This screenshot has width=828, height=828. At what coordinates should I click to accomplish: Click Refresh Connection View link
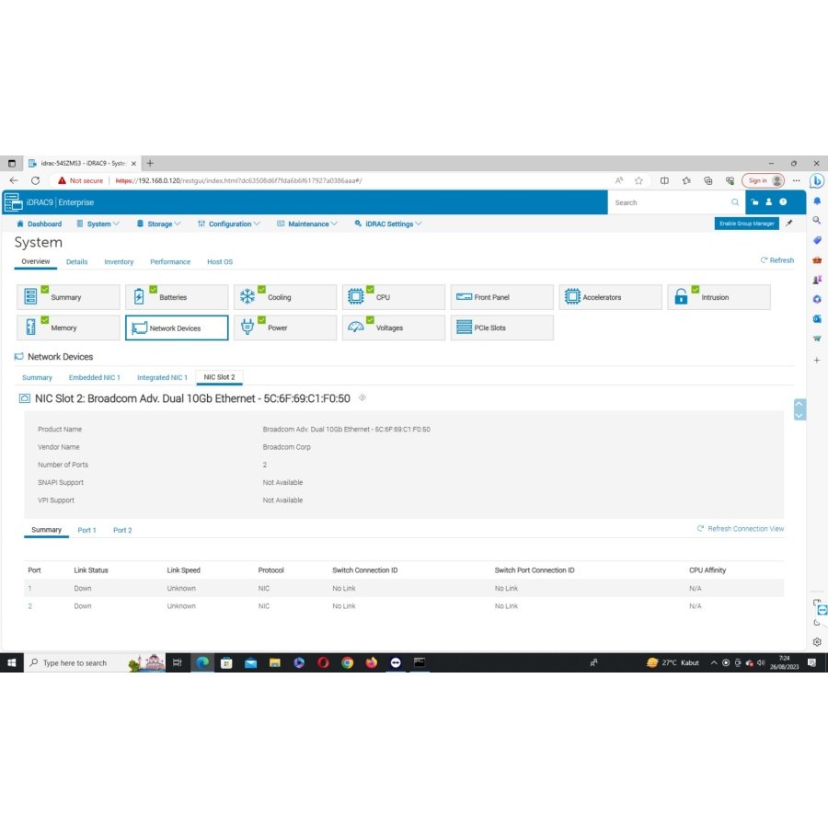[x=741, y=529]
